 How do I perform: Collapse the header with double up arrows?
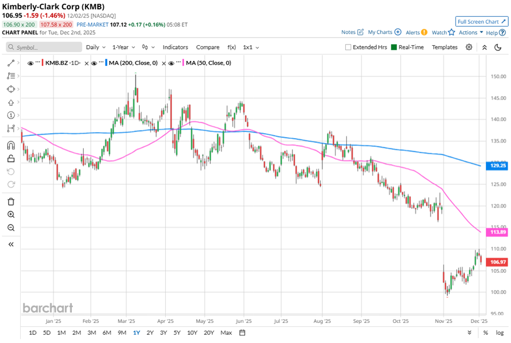484,47
